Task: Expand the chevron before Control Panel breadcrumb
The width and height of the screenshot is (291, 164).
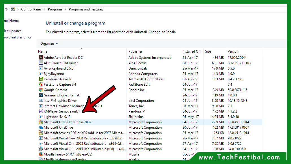Action: point(18,9)
